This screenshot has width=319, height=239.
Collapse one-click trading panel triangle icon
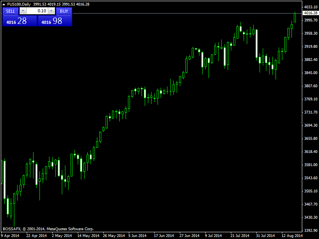4,4
